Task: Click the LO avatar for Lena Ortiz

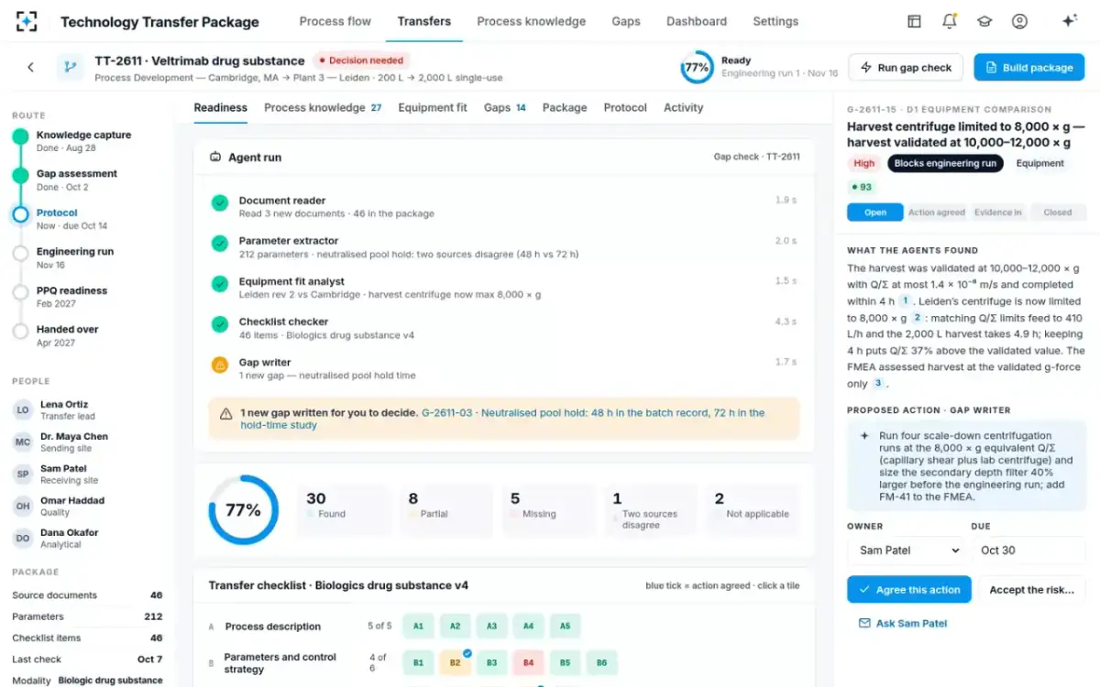Action: point(22,410)
